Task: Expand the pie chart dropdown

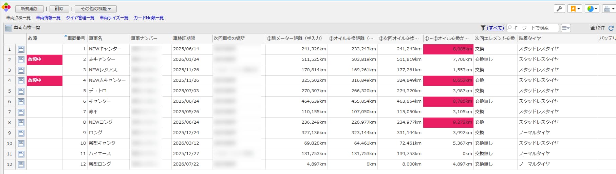Action: (x=592, y=9)
